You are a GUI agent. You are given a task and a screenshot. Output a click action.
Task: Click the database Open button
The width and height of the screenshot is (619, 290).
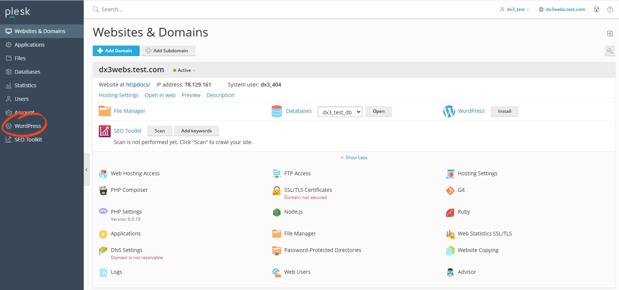379,111
